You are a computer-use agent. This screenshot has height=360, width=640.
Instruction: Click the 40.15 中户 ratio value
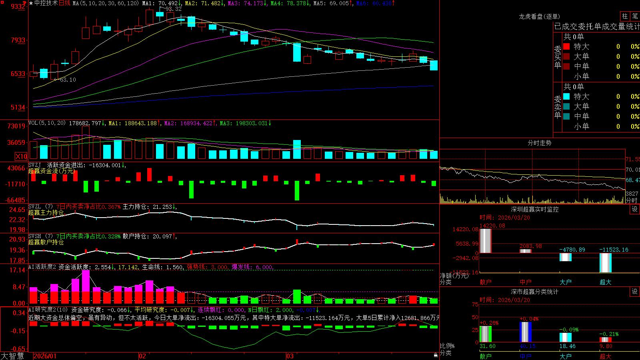tap(528, 346)
